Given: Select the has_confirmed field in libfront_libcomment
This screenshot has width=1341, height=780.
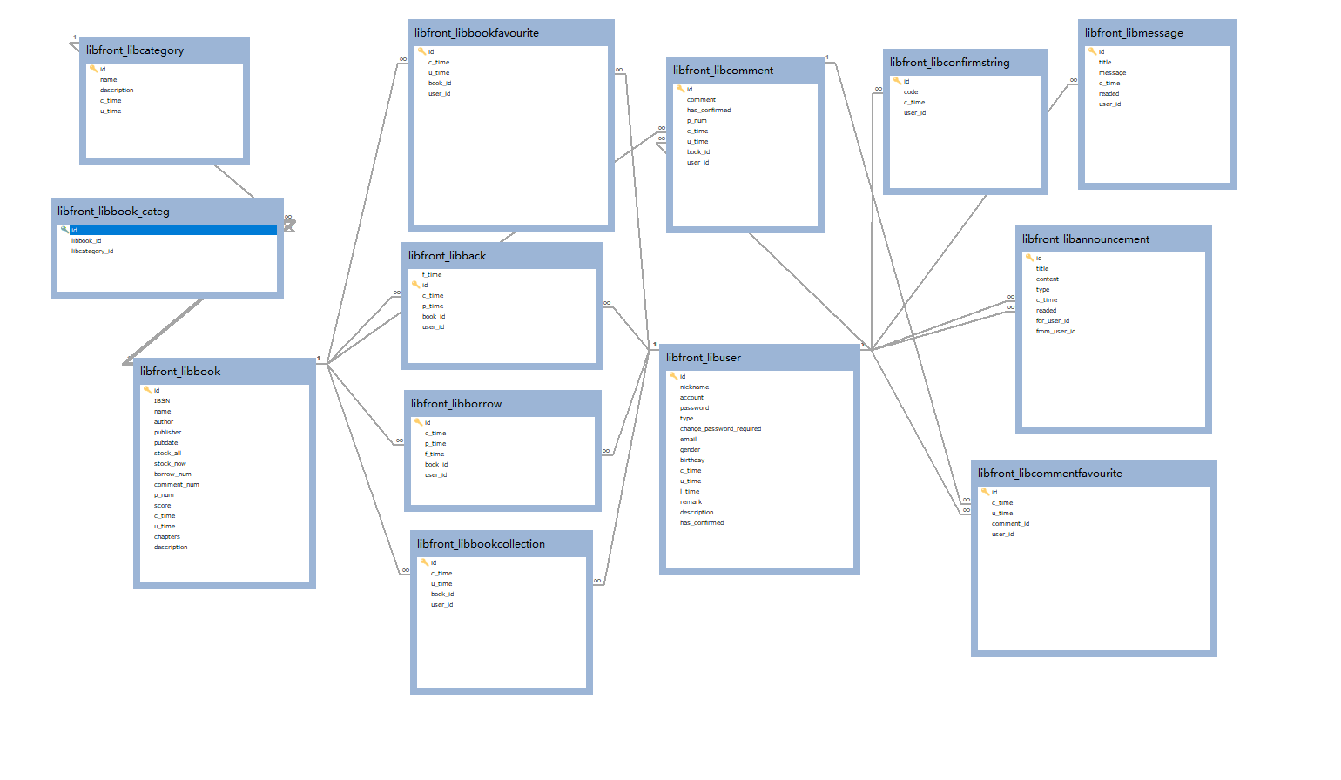Looking at the screenshot, I should tap(709, 111).
